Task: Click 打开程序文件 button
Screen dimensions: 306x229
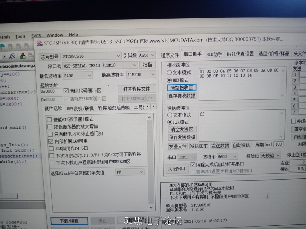Action: 136,89
